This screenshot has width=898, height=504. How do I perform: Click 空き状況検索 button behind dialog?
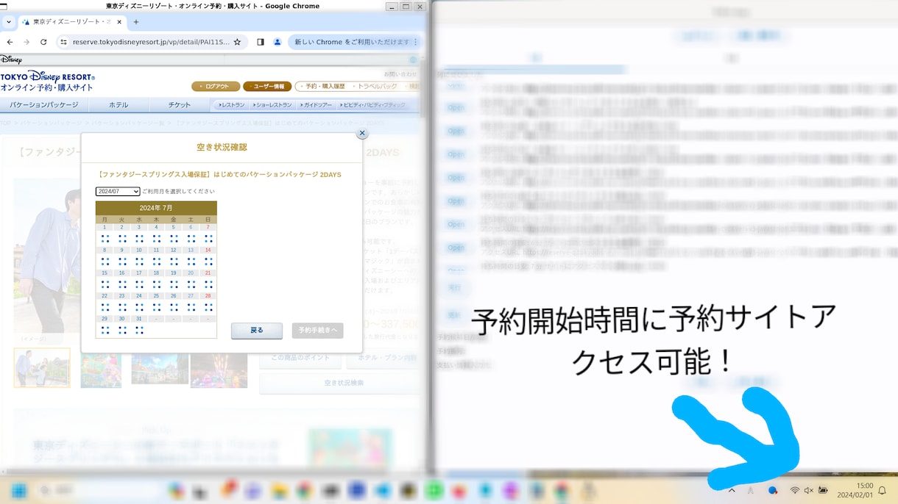tap(344, 383)
